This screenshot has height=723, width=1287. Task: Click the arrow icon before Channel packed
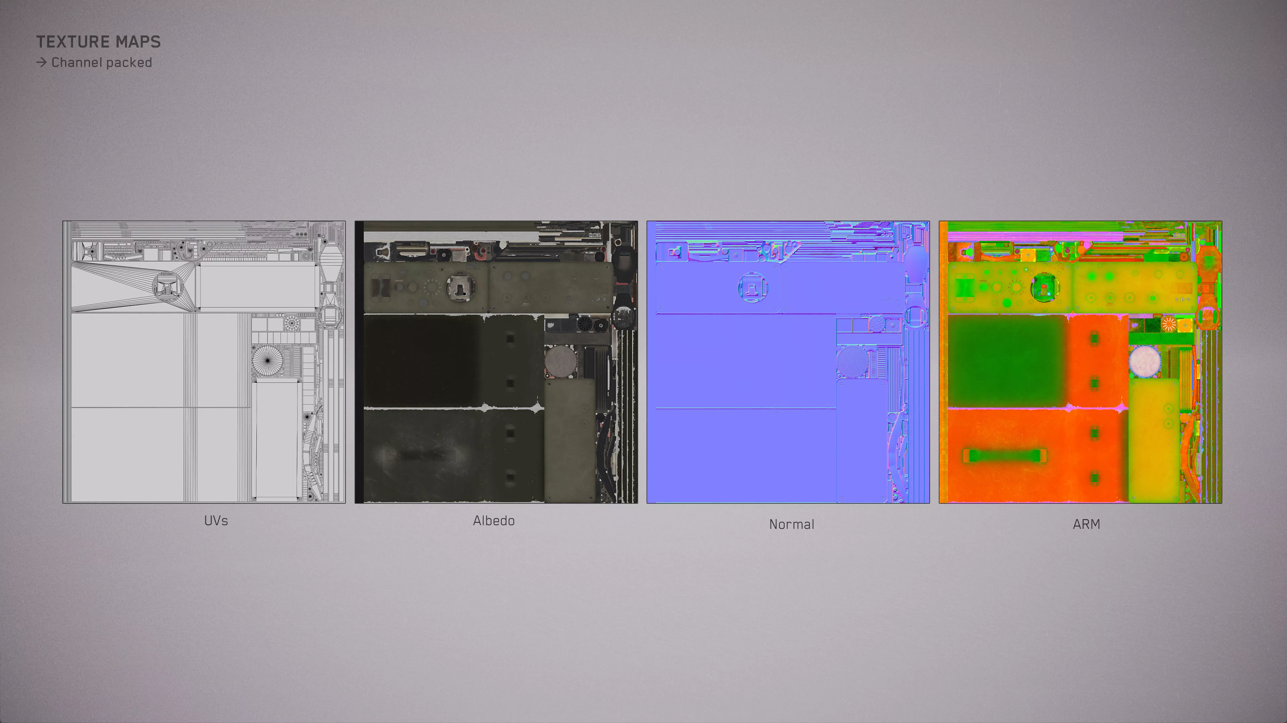(42, 62)
